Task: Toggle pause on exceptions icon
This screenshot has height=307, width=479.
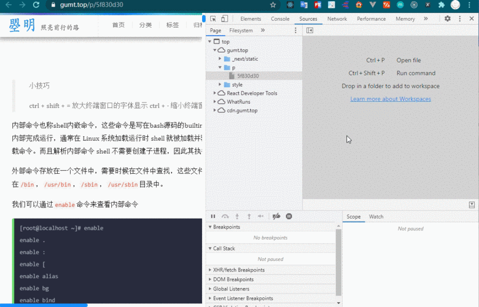Action: (x=289, y=216)
